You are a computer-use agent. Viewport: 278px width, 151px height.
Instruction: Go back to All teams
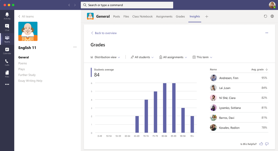click(26, 17)
